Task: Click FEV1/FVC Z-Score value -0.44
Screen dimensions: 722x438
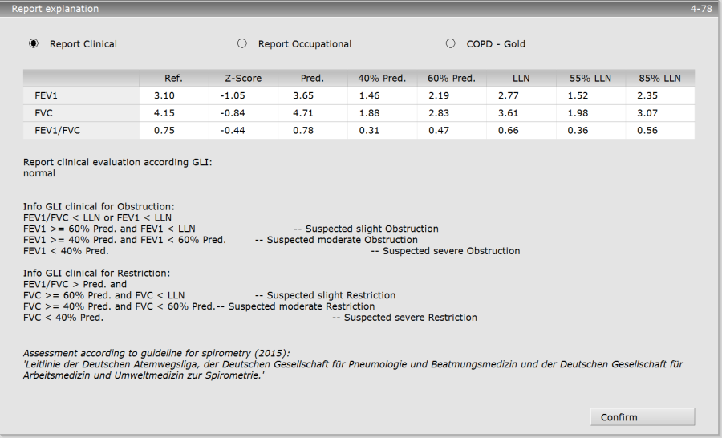Action: point(233,130)
